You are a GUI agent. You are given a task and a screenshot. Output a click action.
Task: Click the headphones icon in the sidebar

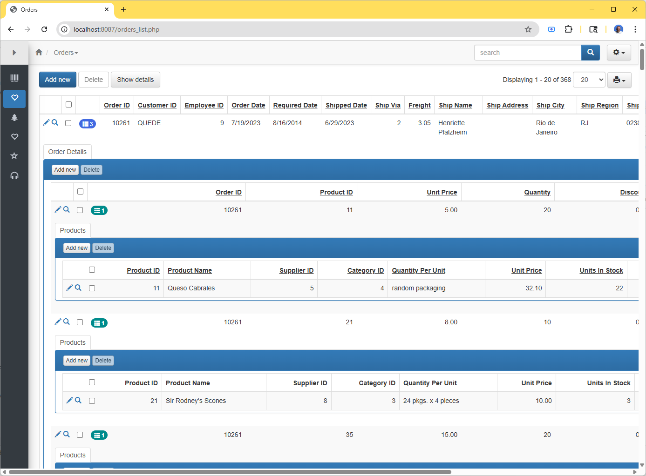click(14, 175)
